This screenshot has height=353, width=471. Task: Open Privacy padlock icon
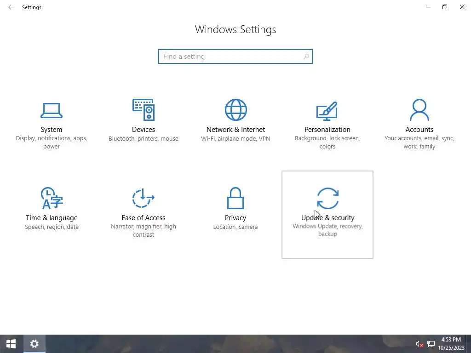[x=235, y=198]
